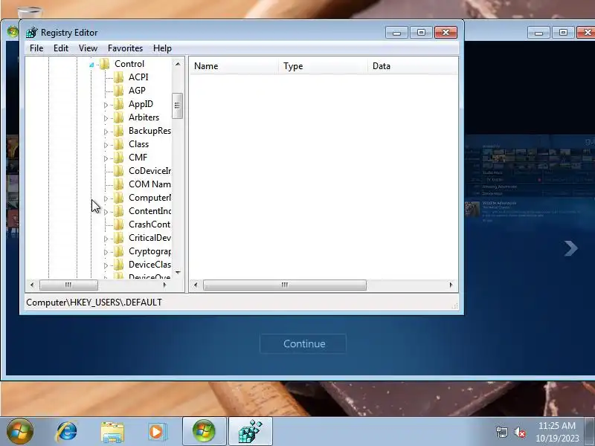
Task: Select the Class folder icon
Action: [x=119, y=144]
